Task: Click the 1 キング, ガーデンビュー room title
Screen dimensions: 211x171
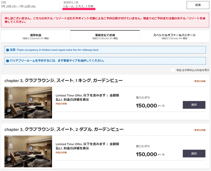Action: (x=64, y=81)
